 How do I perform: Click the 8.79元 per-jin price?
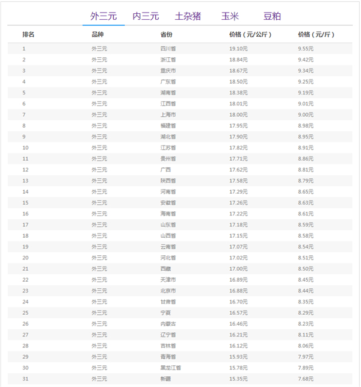[306, 181]
